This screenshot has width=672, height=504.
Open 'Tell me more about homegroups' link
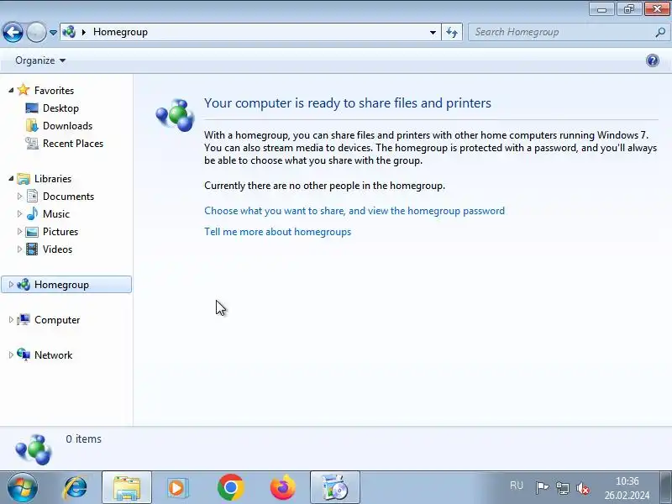click(278, 232)
